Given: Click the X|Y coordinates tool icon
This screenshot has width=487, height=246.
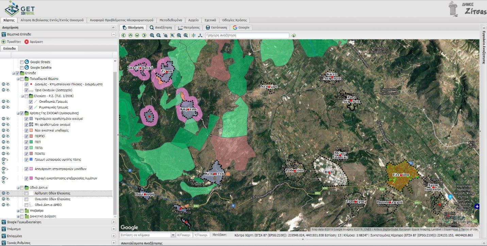Looking at the screenshot, I should 194,35.
